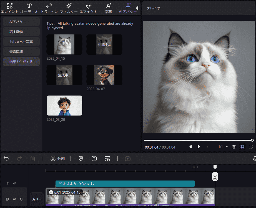Hide the subtitle track with eye icon
The height and width of the screenshot is (208, 256).
pos(14,183)
